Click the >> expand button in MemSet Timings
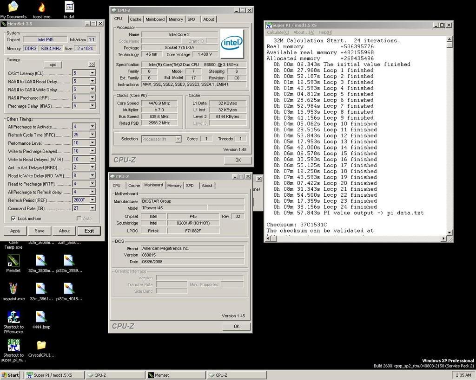The image size is (476, 380). 92,64
